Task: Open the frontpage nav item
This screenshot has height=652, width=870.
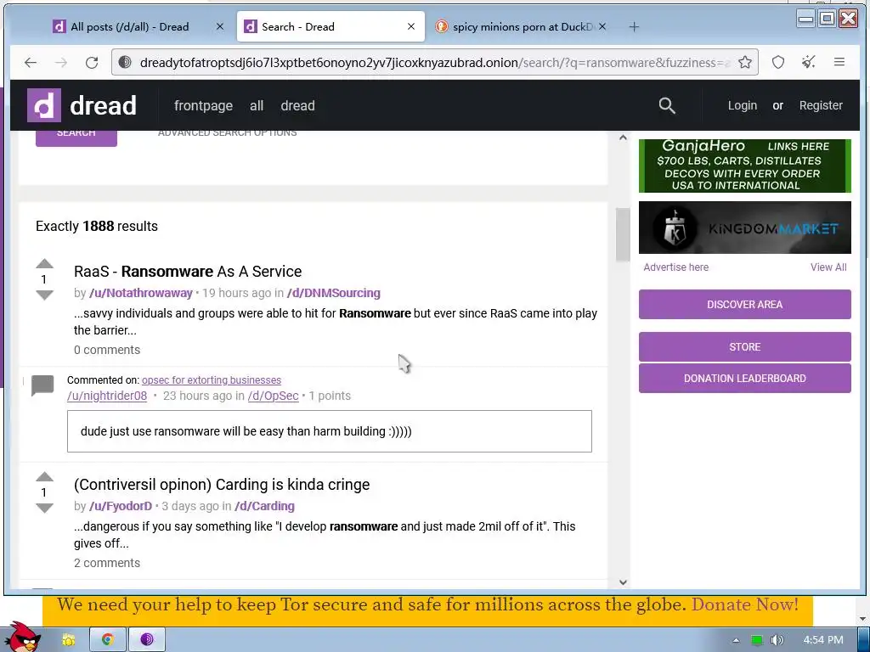Action: pos(204,105)
